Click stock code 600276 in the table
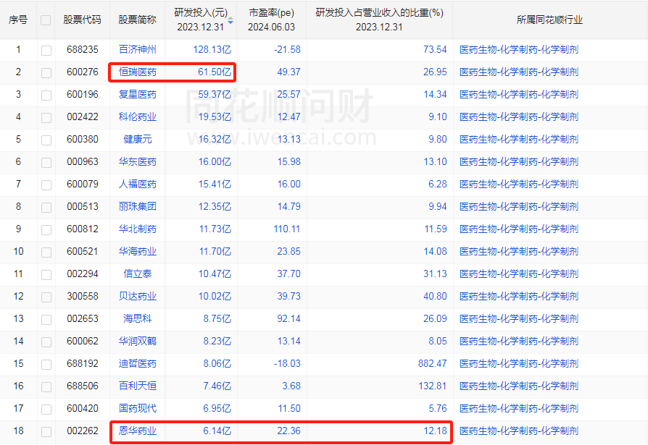This screenshot has width=648, height=445. coord(82,72)
